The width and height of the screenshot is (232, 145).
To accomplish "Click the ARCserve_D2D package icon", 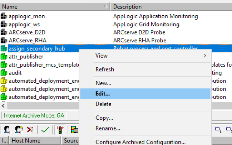I will [4, 32].
